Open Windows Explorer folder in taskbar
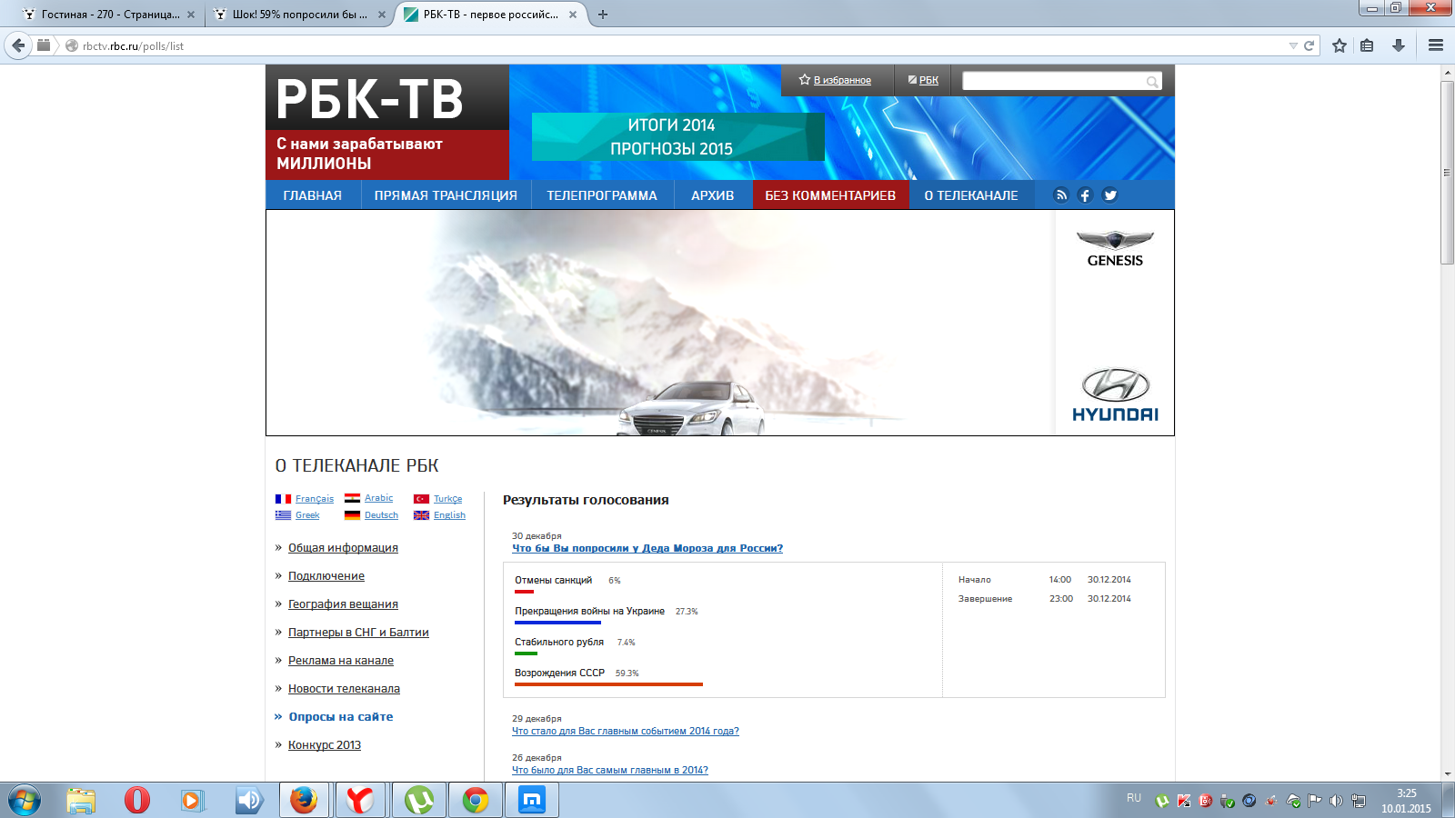This screenshot has width=1455, height=818. (81, 801)
